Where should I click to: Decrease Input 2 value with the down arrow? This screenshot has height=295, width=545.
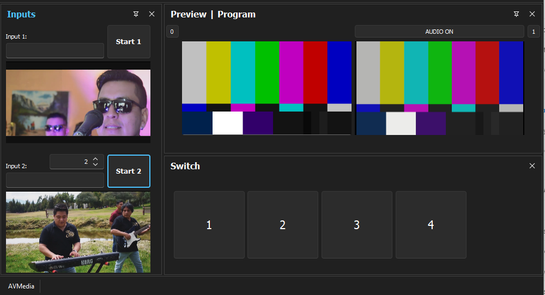(x=95, y=164)
